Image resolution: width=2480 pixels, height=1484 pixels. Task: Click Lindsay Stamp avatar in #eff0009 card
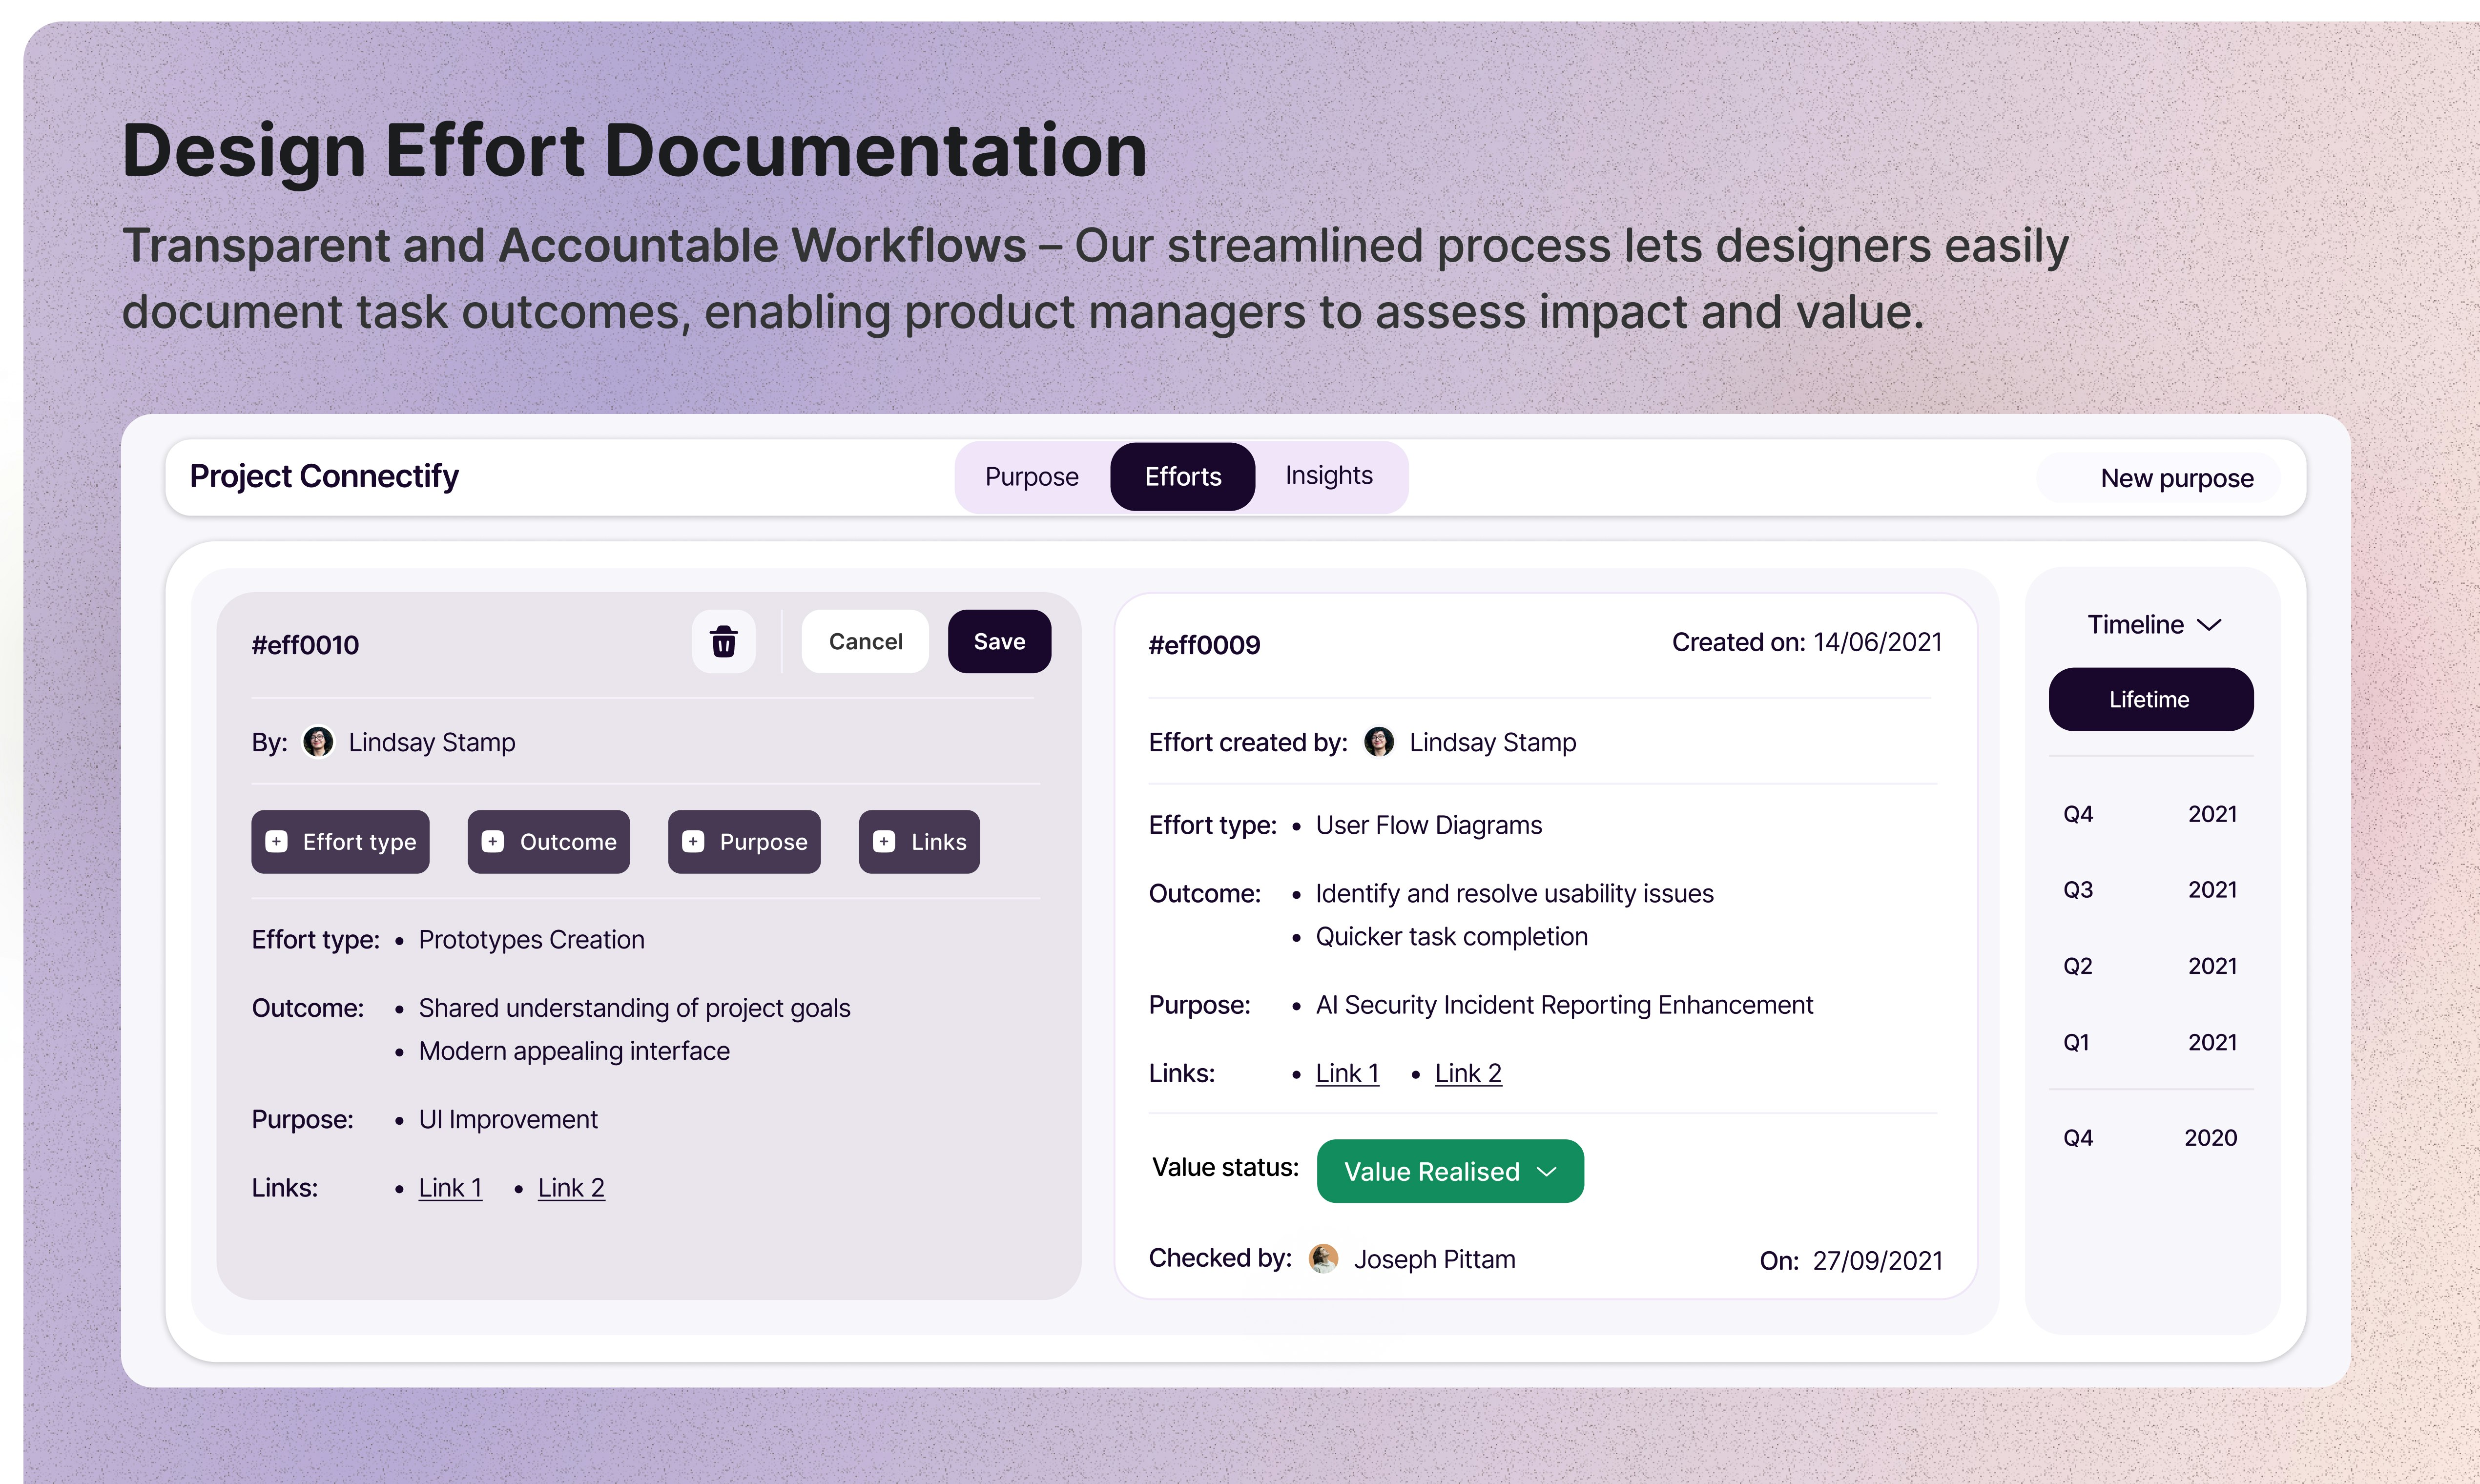1379,742
